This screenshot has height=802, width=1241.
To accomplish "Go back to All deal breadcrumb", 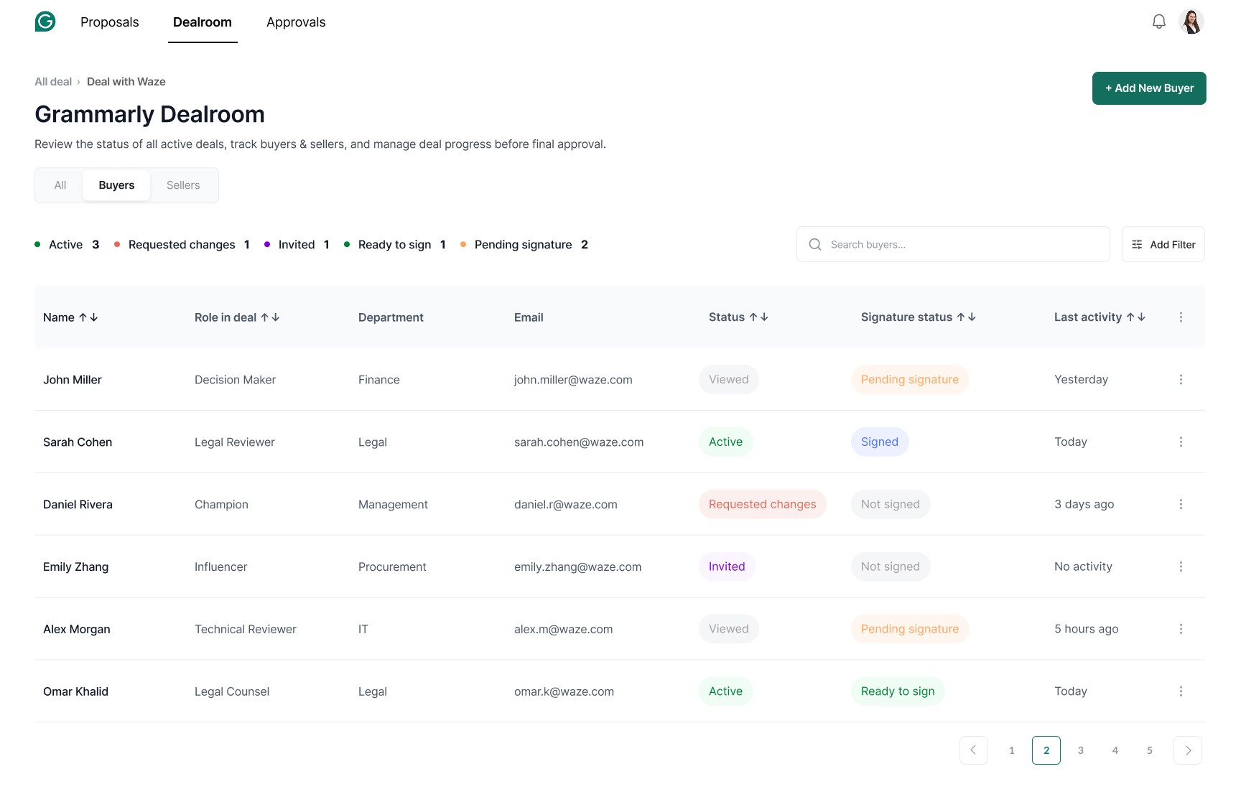I will point(53,82).
